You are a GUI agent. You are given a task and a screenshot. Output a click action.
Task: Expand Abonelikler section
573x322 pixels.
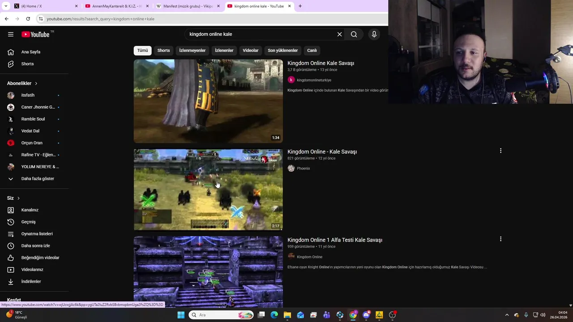click(x=22, y=83)
